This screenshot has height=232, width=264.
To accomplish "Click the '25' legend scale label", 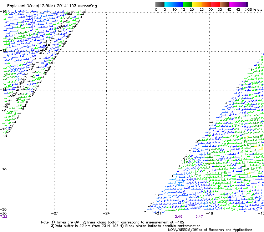I will (202, 10).
